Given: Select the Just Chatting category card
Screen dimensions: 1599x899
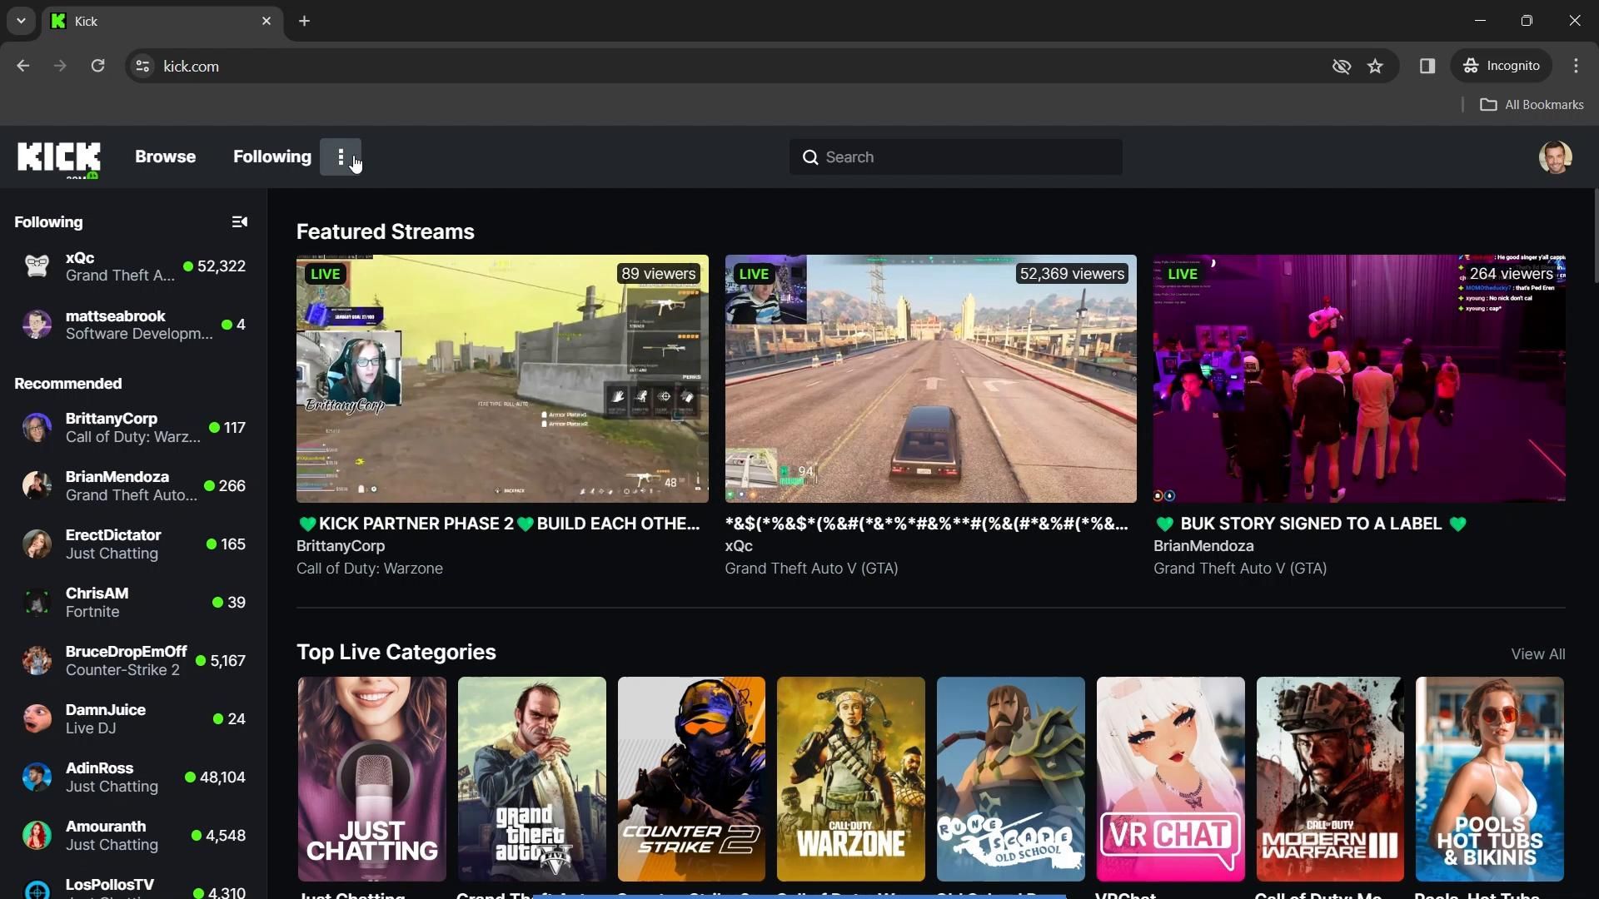Looking at the screenshot, I should coord(371,778).
